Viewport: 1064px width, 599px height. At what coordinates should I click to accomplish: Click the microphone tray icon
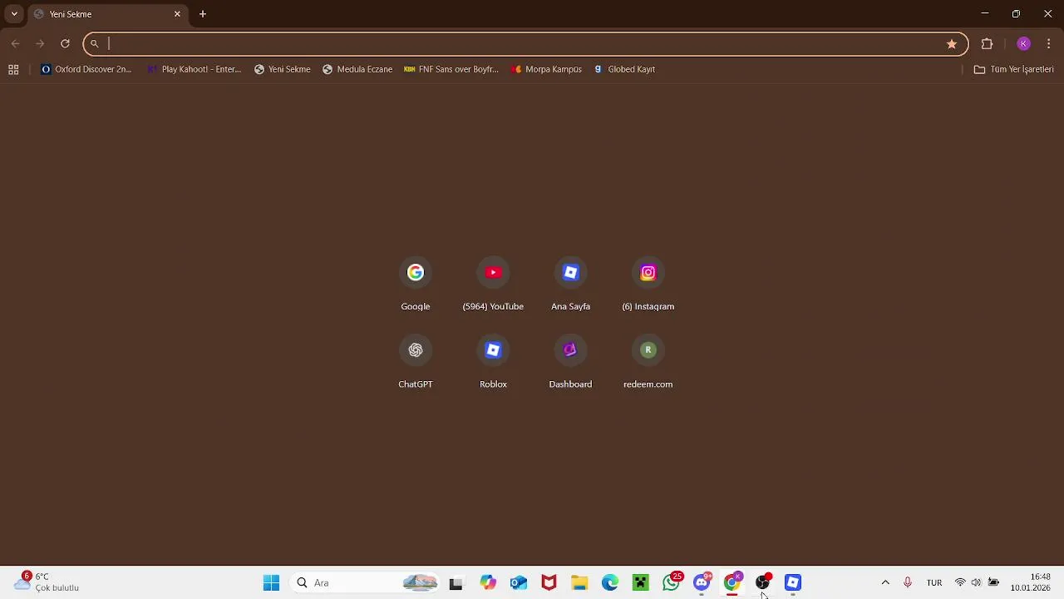click(908, 582)
